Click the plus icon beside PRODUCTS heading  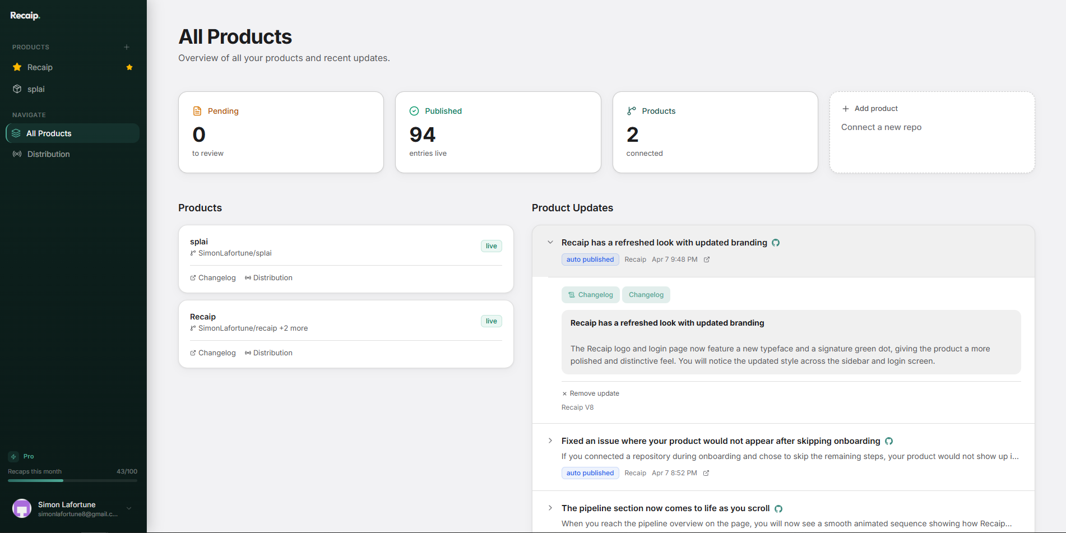(x=127, y=47)
